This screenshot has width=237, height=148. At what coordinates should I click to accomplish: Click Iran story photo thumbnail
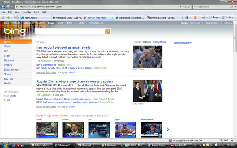point(147,57)
